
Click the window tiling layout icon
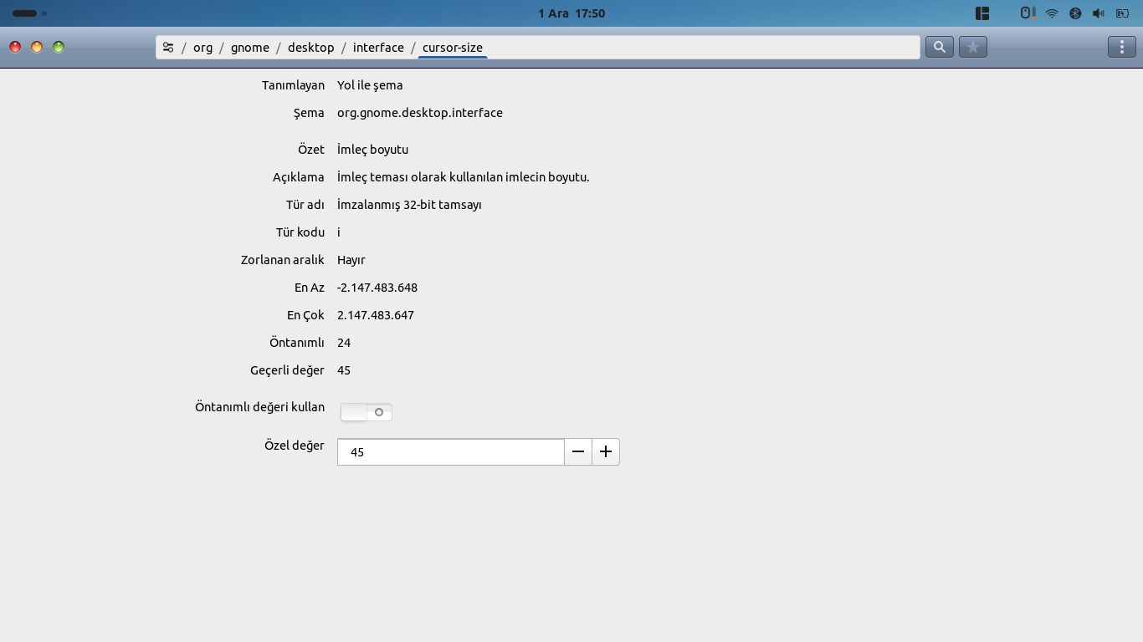[982, 13]
